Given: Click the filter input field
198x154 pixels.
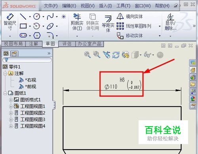Looking at the screenshot, I should pyautogui.click(x=27, y=60).
